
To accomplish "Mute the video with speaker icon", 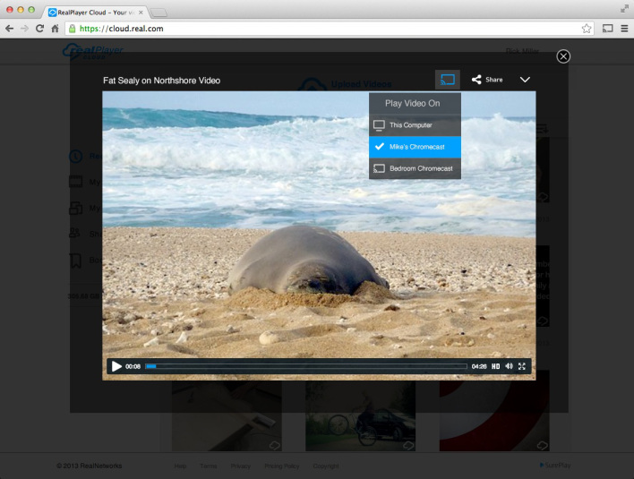I will click(x=509, y=366).
